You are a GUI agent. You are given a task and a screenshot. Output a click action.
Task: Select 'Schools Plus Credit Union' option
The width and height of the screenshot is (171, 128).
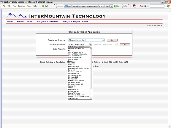point(79,97)
